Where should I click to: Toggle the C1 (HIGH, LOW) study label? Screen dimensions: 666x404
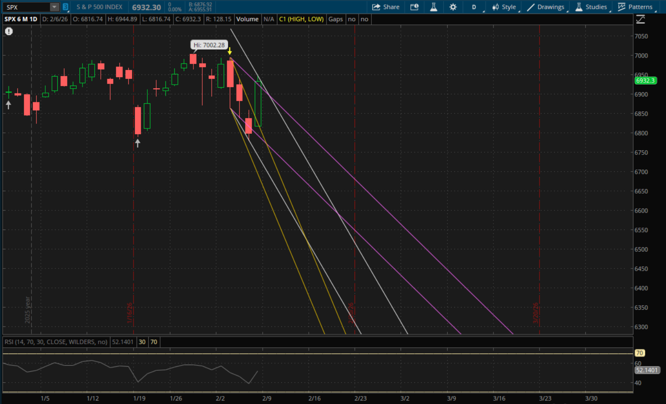tap(301, 19)
